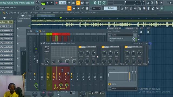Toggle the metronome icon
The image size is (173, 97).
point(69,3)
